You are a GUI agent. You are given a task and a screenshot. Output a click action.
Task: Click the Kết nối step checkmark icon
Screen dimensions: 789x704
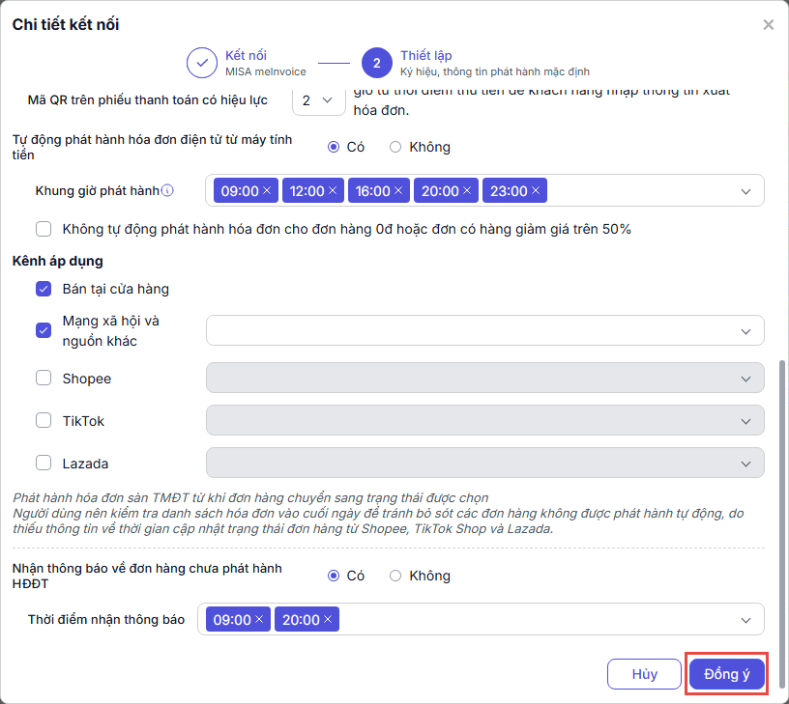pos(202,63)
